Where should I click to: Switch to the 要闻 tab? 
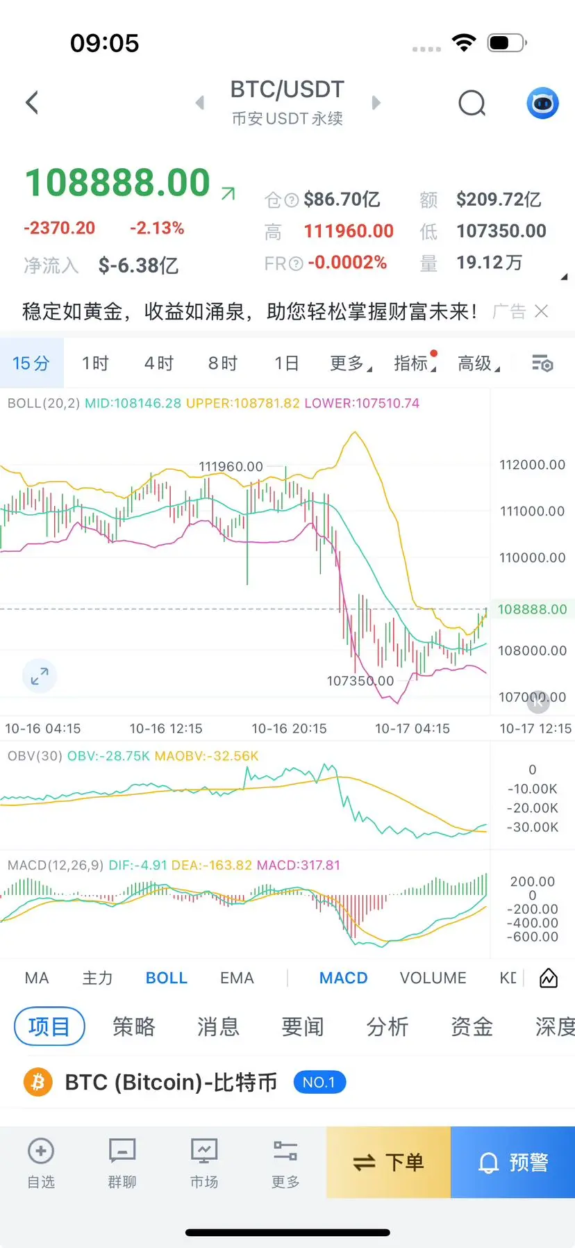303,1026
